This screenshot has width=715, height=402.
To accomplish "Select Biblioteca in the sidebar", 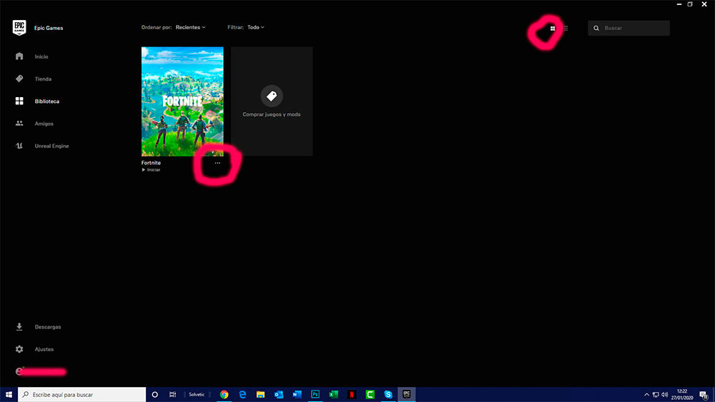I will [47, 101].
